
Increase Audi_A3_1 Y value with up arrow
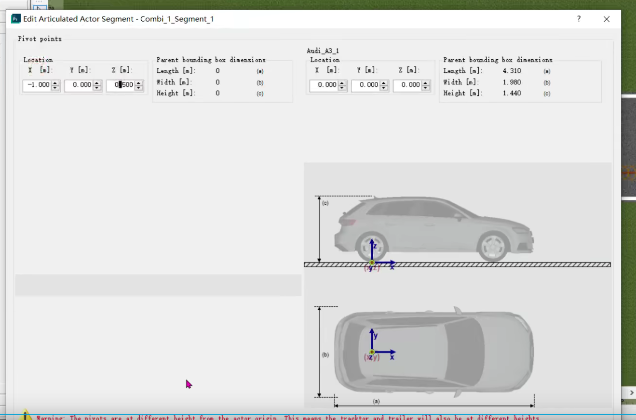pos(384,83)
